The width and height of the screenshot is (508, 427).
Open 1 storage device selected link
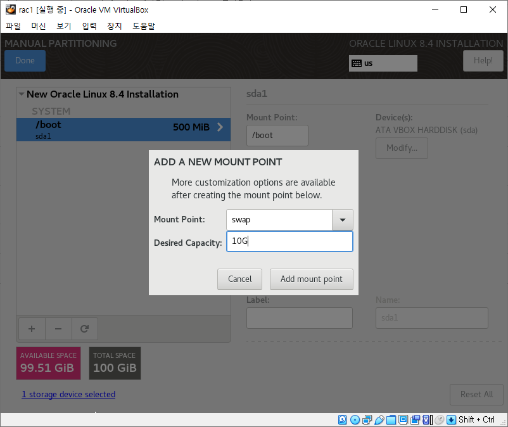68,394
